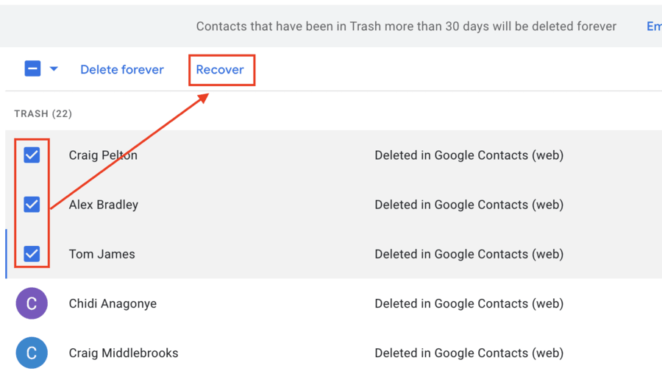The image size is (662, 385).
Task: Click the deletion source text for Chidi Anagonye
Action: 469,303
